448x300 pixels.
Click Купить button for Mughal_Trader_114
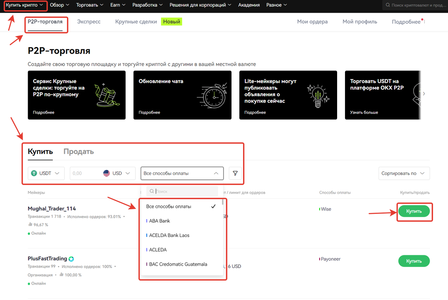point(414,211)
